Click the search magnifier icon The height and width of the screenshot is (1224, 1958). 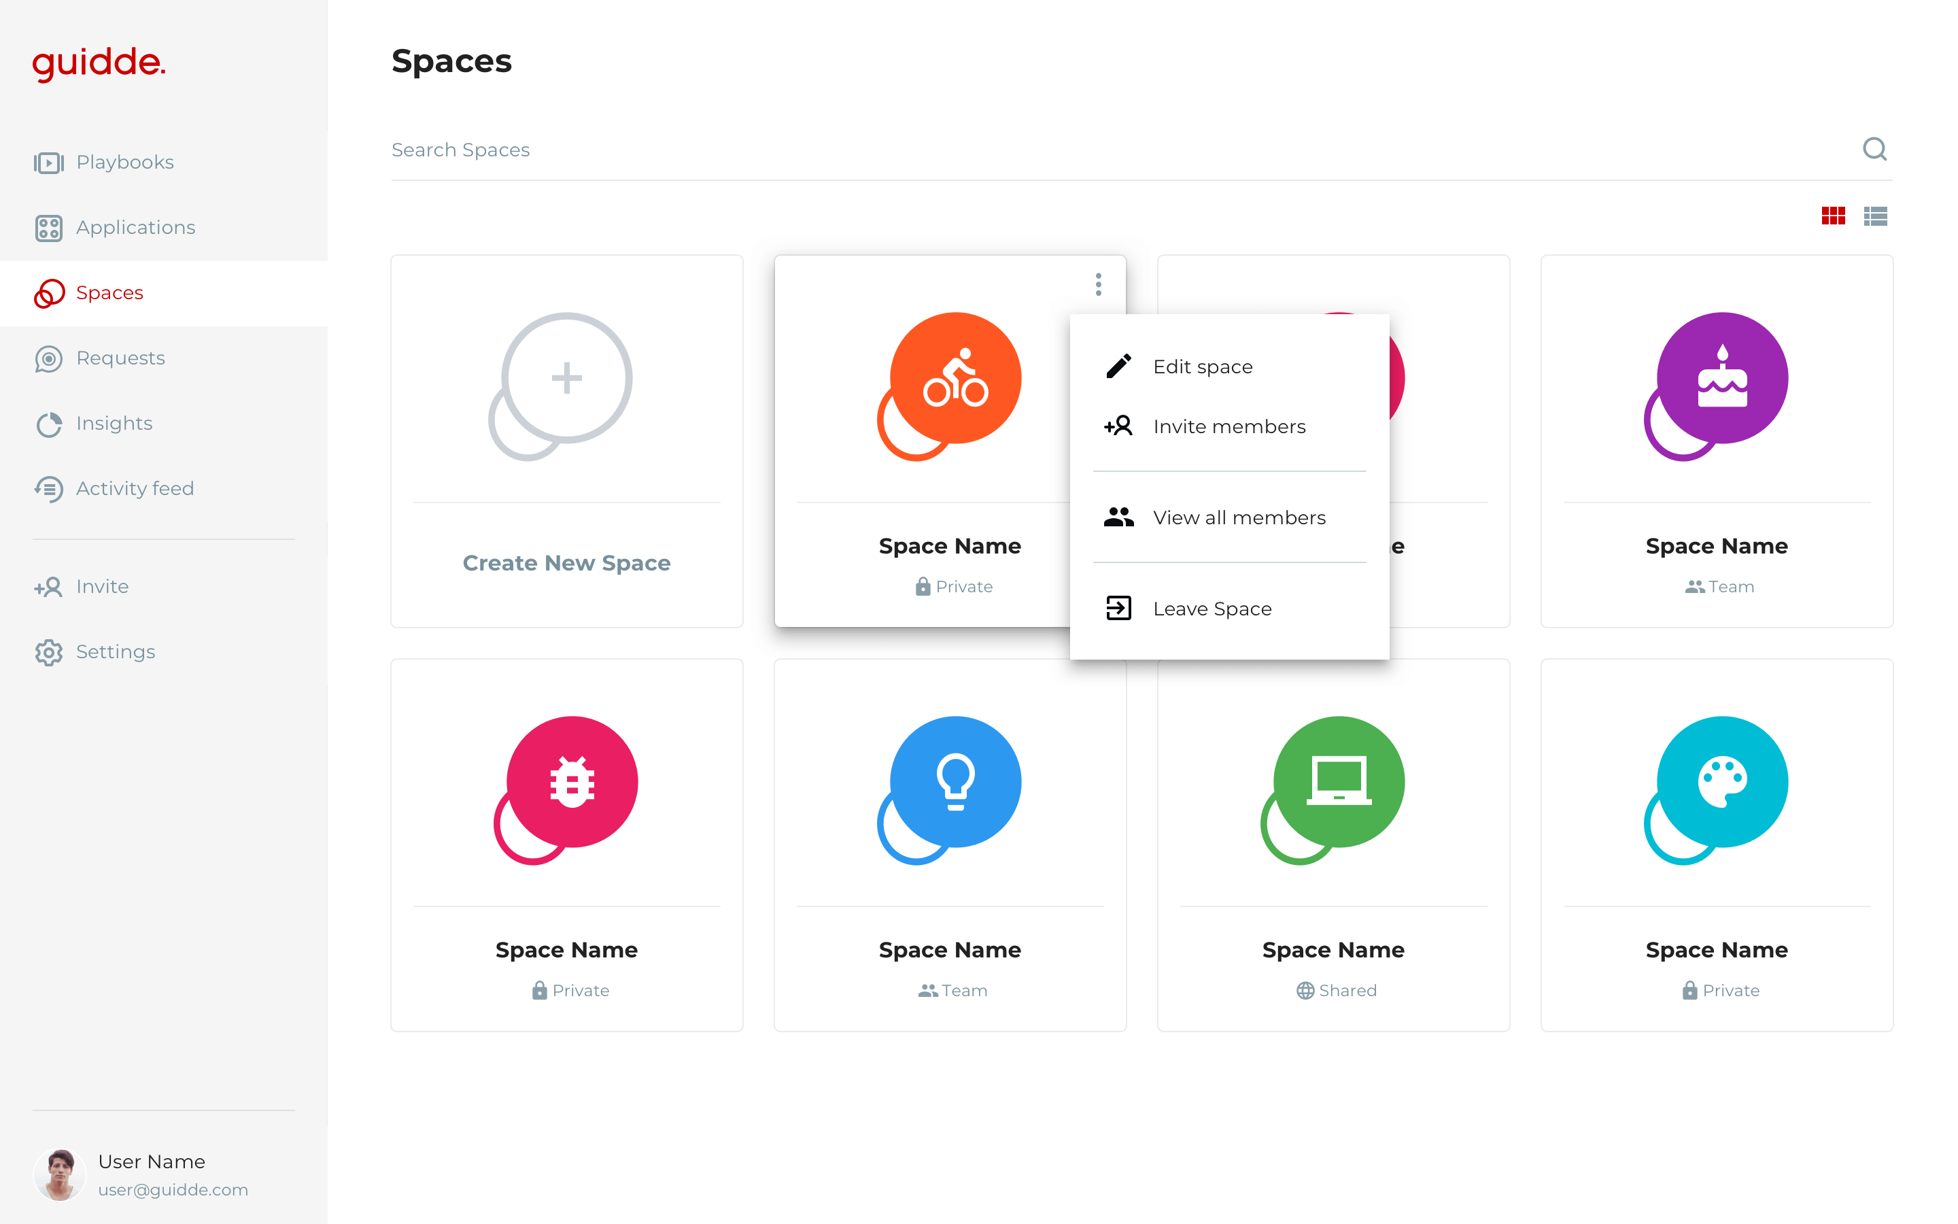point(1874,149)
